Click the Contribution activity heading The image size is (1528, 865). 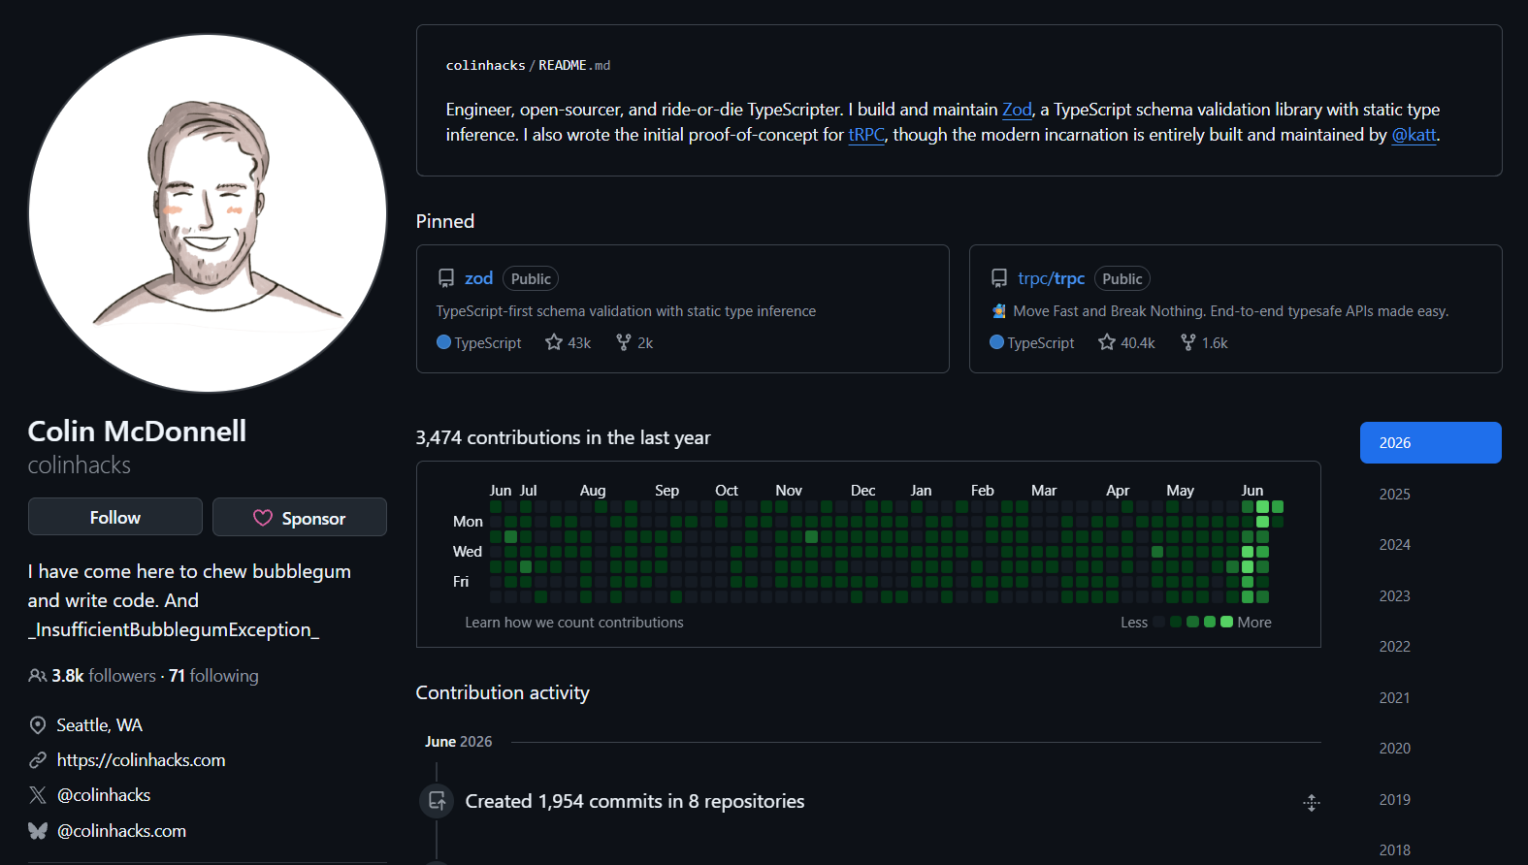[x=503, y=692]
